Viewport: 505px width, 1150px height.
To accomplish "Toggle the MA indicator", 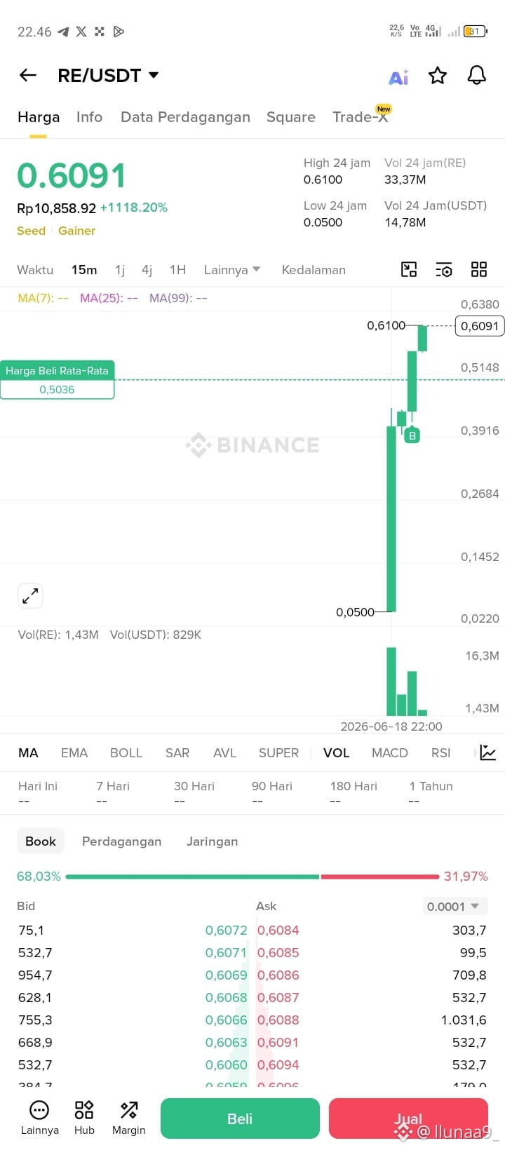I will click(x=28, y=753).
